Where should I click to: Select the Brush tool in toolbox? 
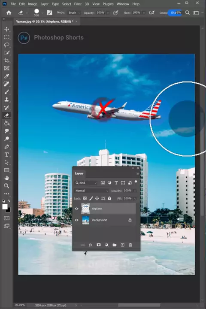tap(7, 92)
